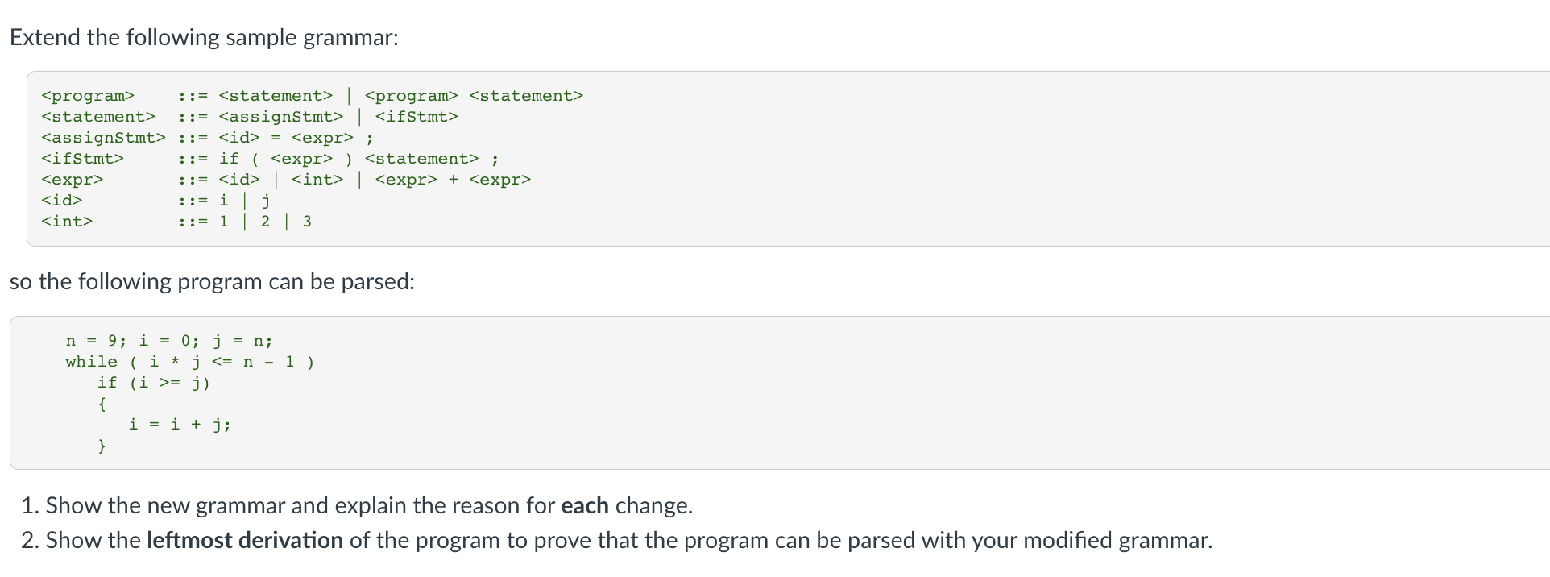Click "<expr> + <expr>" in the expr rule

[453, 180]
